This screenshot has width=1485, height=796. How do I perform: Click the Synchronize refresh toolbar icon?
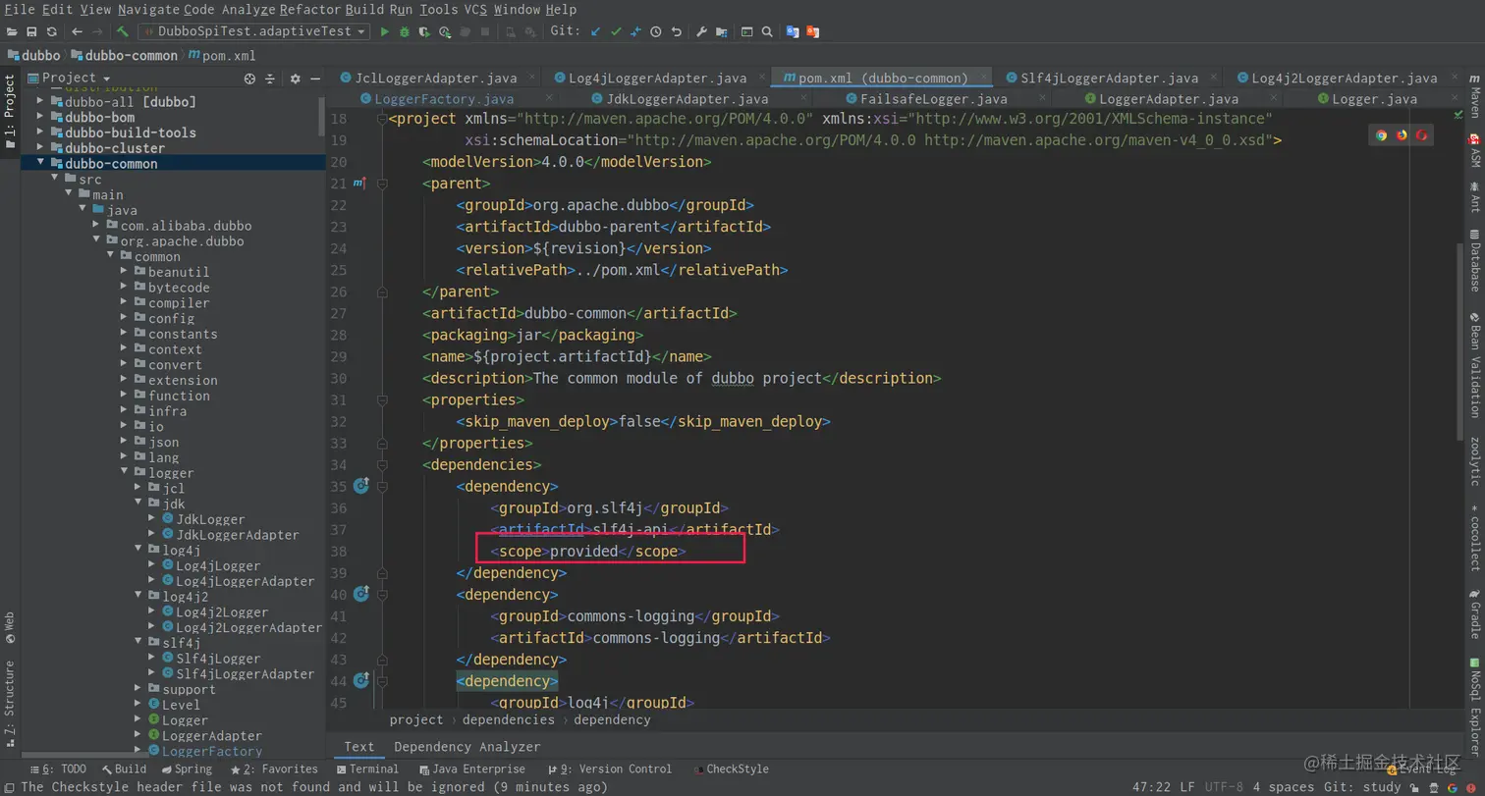pos(52,31)
